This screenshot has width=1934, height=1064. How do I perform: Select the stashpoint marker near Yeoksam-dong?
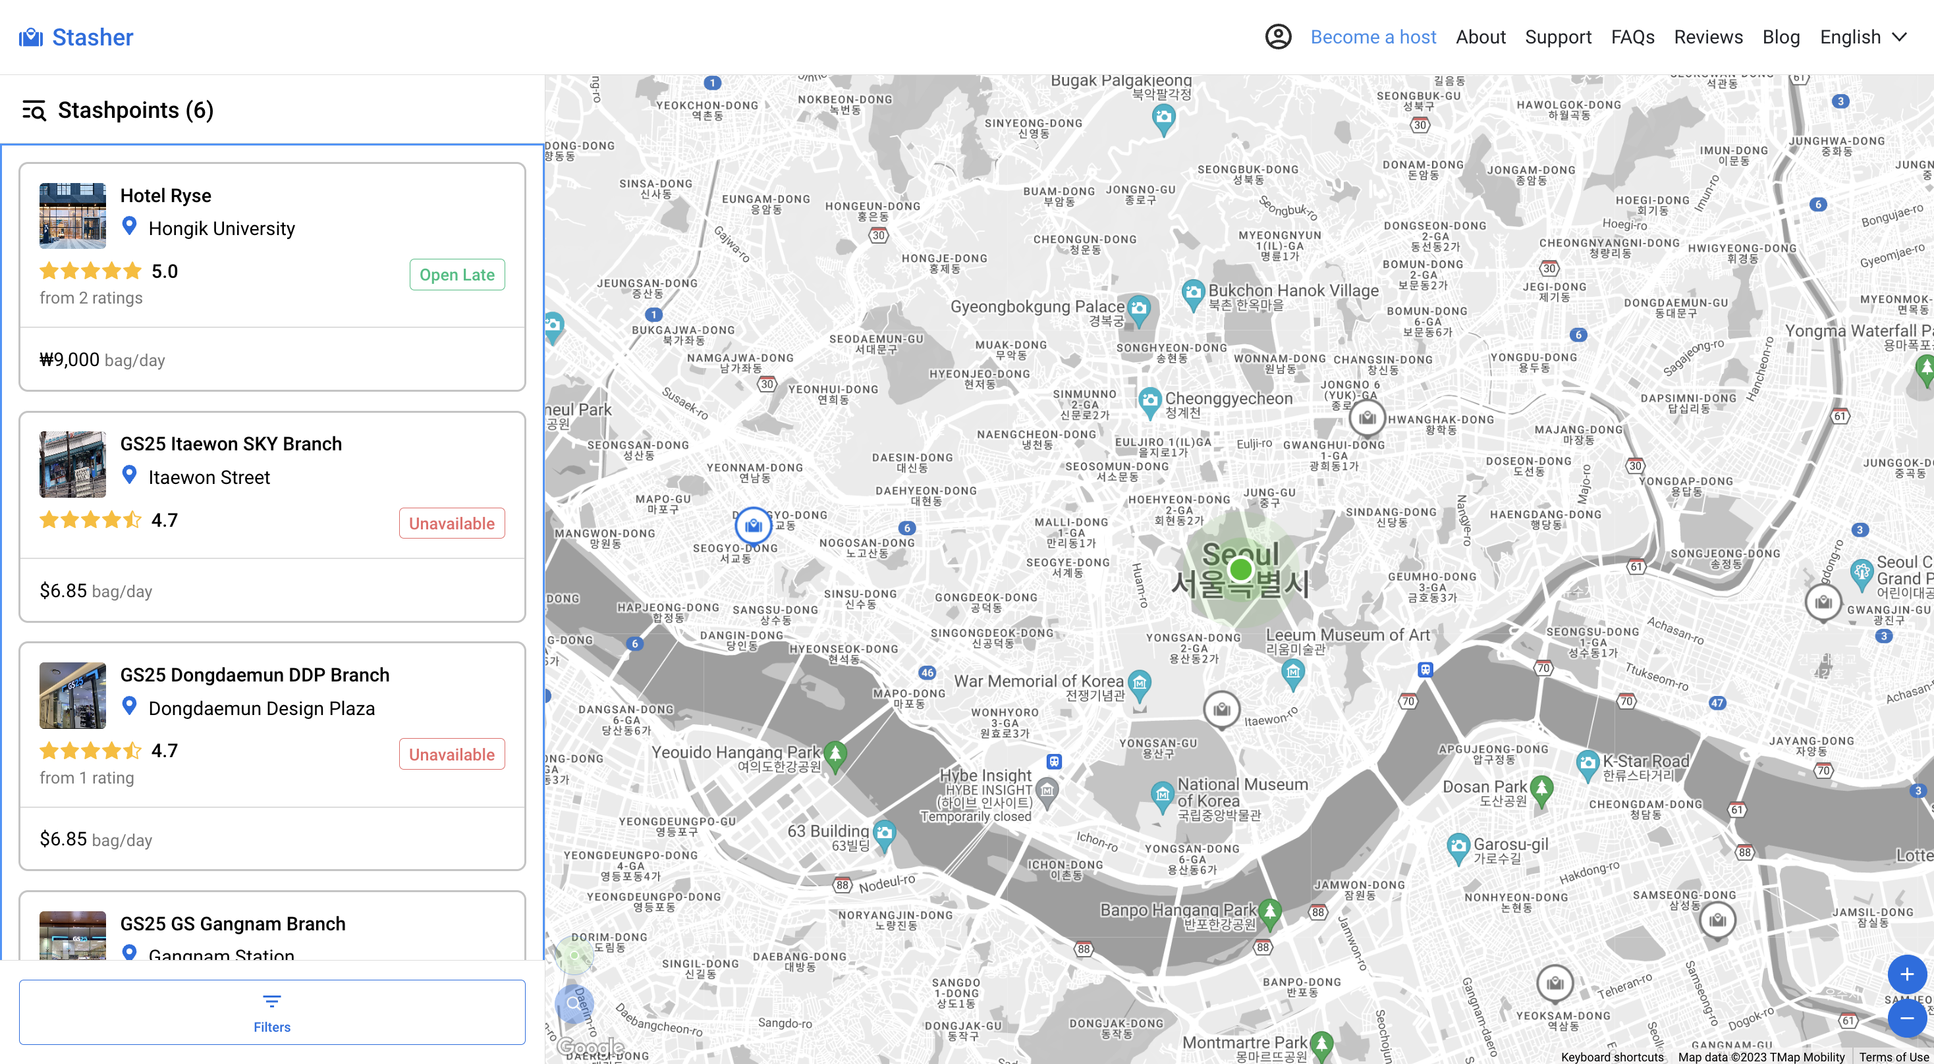(x=1555, y=982)
